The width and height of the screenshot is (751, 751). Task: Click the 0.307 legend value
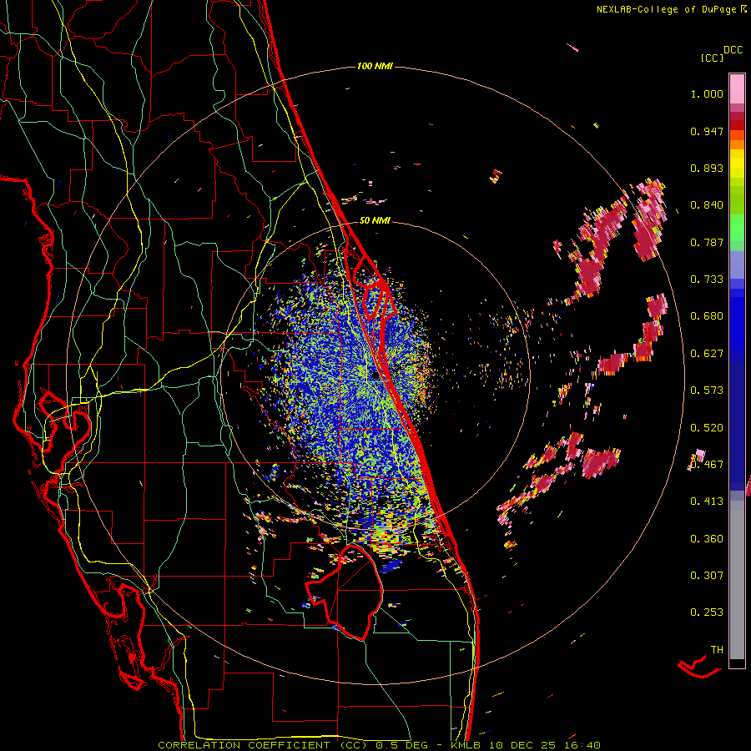pyautogui.click(x=707, y=576)
